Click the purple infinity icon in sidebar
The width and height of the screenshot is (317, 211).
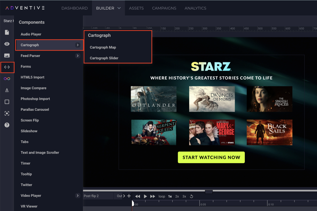[7, 79]
